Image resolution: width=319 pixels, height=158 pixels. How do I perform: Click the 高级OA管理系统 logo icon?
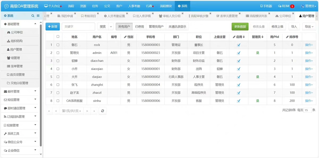click(x=6, y=6)
